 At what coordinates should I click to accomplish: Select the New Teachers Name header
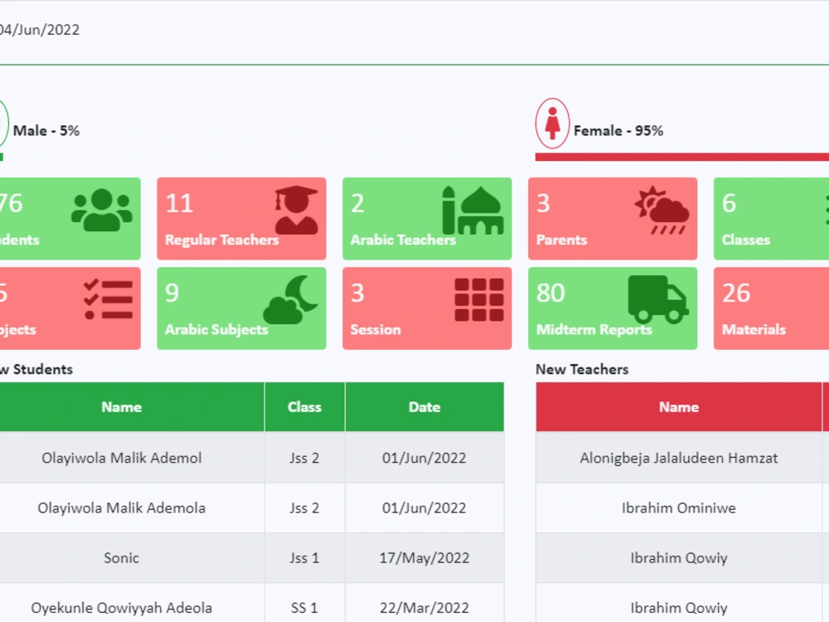(678, 407)
